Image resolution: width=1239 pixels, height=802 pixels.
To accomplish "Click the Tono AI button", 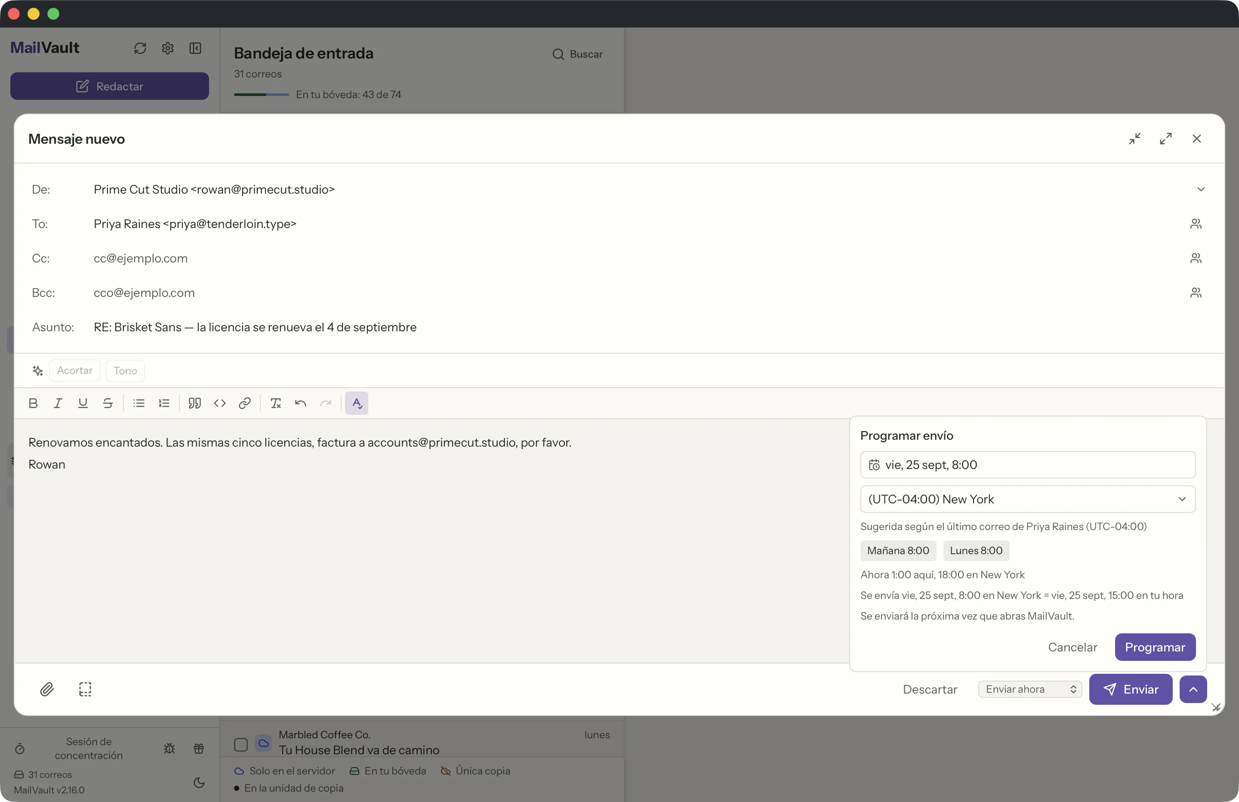I will point(125,370).
